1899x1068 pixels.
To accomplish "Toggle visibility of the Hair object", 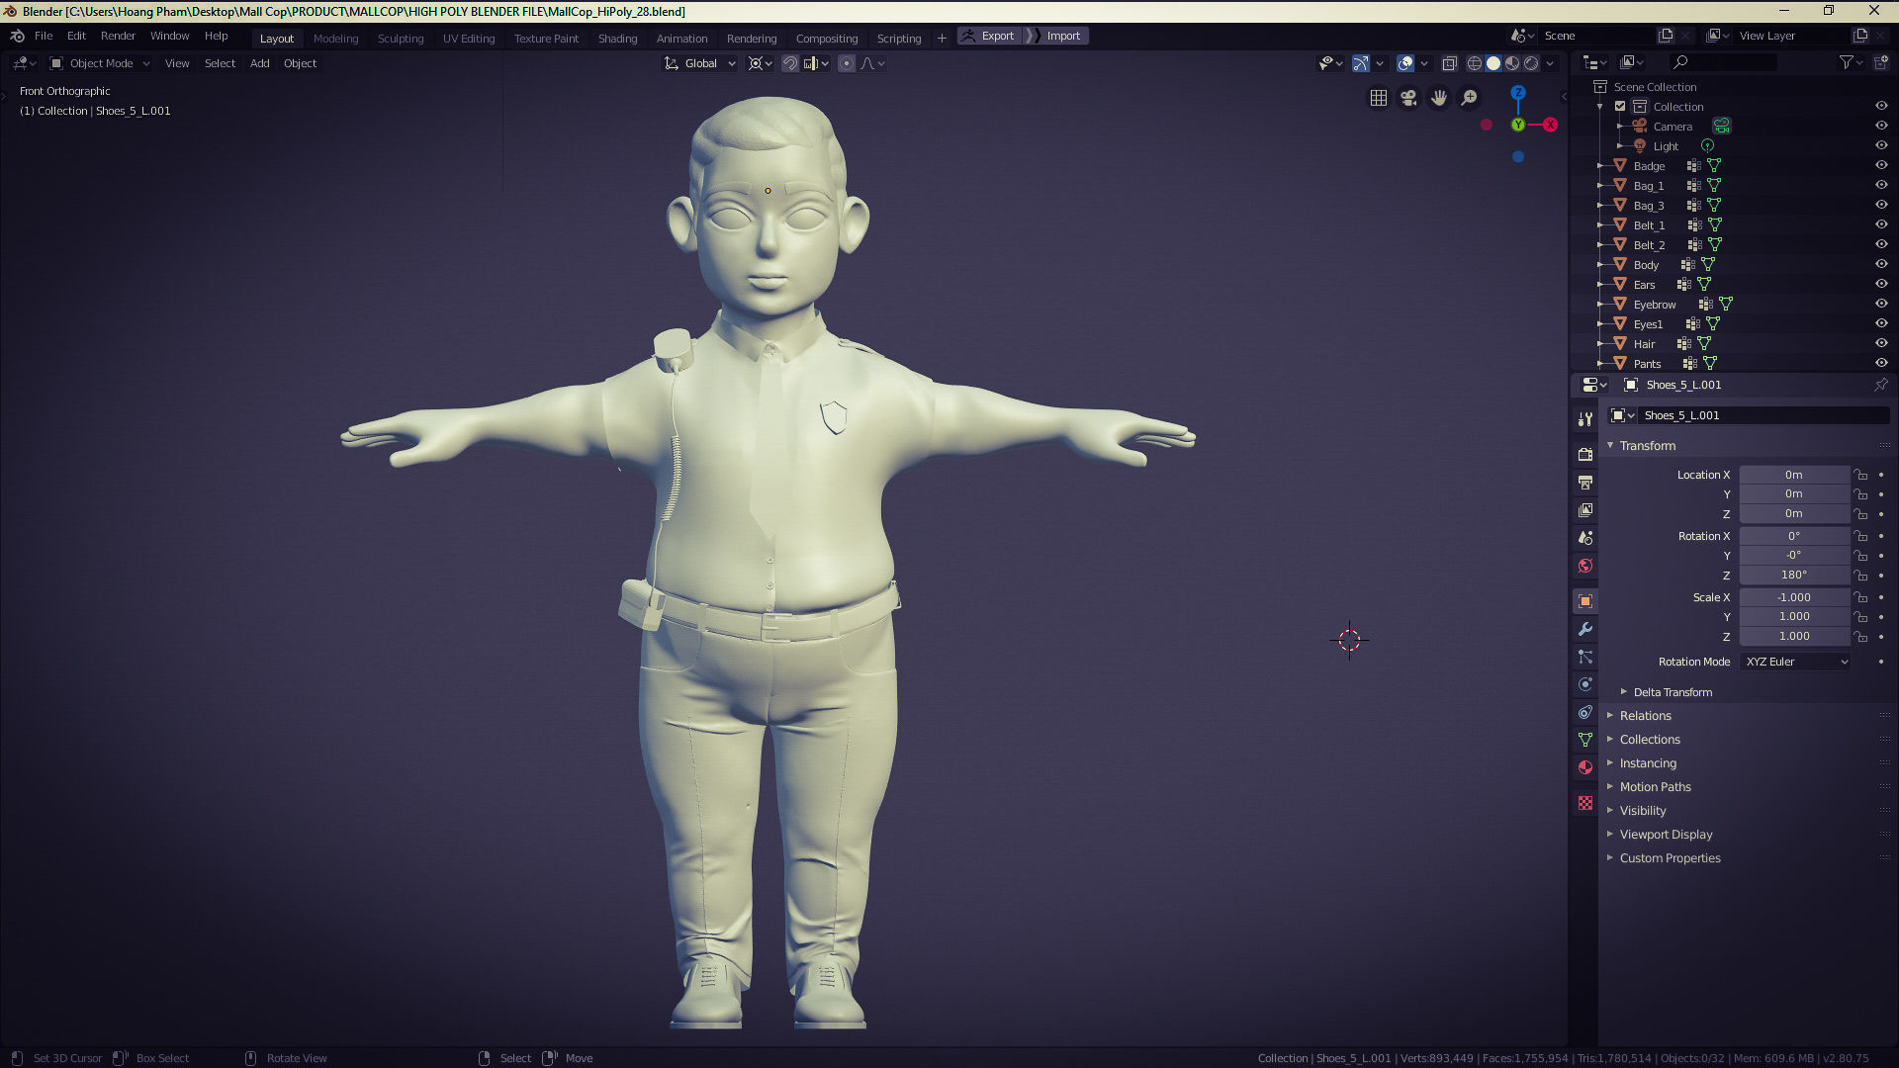I will click(x=1881, y=343).
